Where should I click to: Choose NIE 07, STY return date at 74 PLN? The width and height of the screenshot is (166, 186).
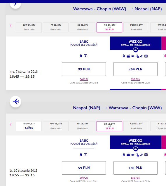pos(29,126)
